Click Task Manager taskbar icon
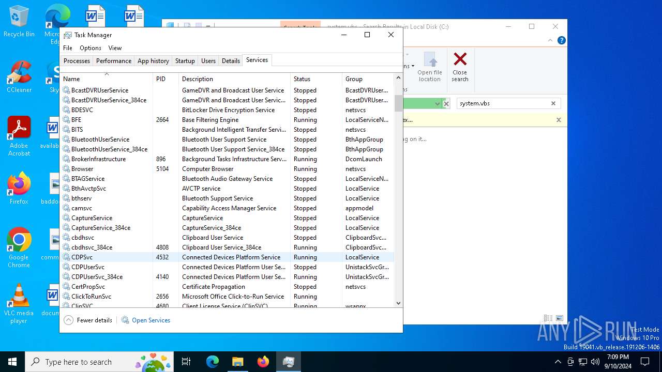The image size is (662, 372). point(288,362)
